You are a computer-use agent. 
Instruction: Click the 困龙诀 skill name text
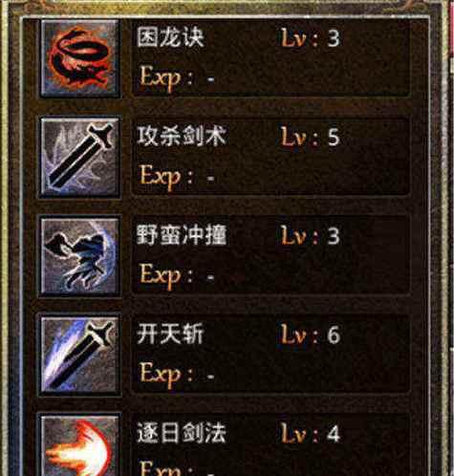pos(170,37)
